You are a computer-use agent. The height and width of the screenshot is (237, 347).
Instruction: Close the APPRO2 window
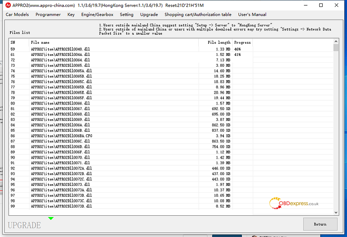coord(337,5)
